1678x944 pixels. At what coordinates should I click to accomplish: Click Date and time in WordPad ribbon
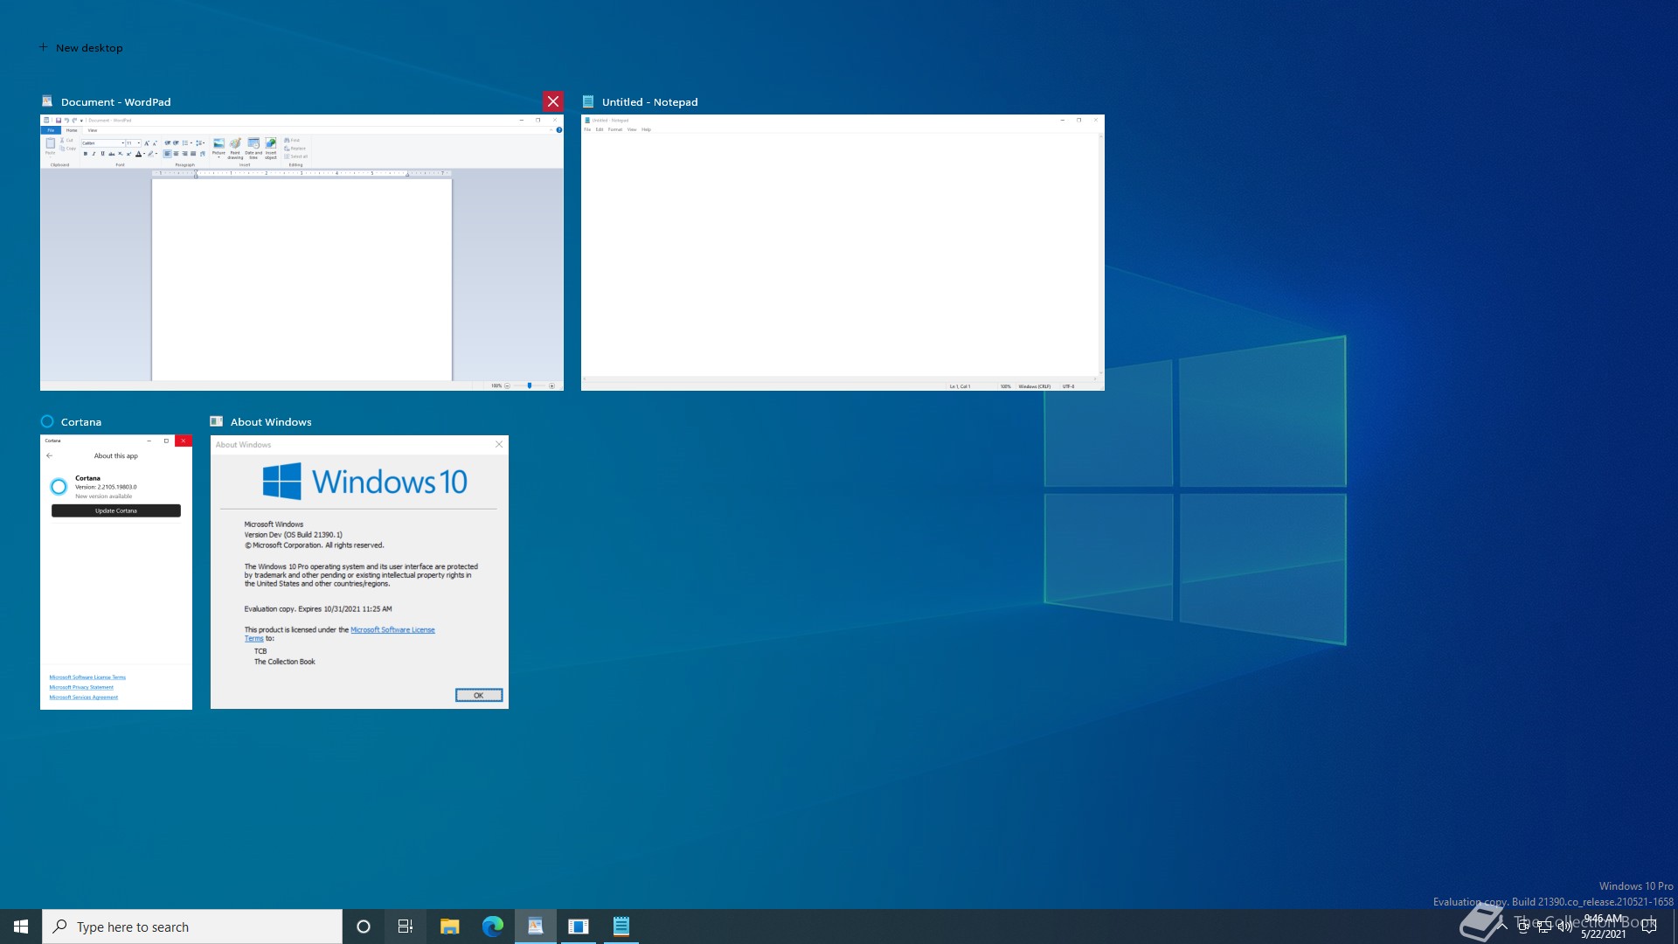tap(253, 148)
